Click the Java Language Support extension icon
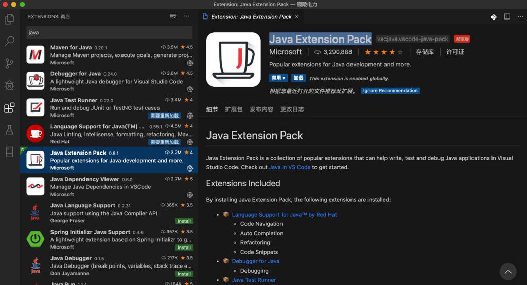Screen dimensions: 527x285 (36, 213)
